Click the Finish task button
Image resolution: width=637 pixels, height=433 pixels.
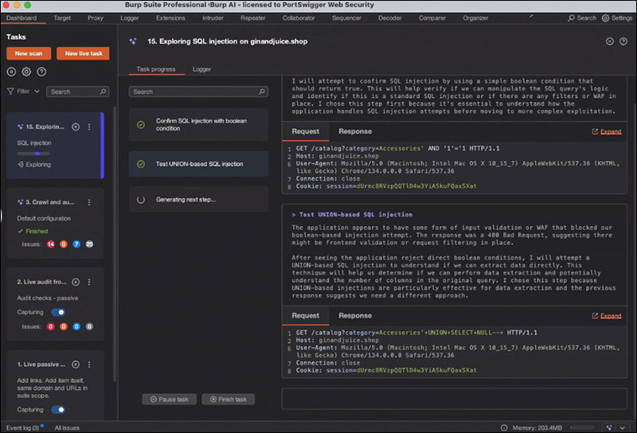pos(229,400)
